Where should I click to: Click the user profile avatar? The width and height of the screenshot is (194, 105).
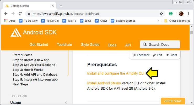point(181,14)
